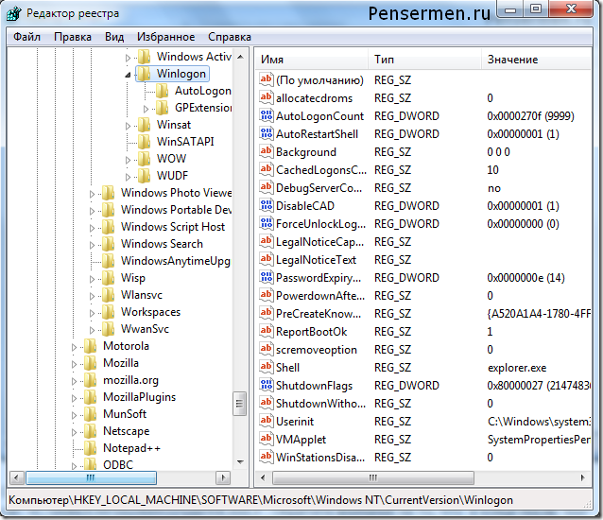Open the Вид menu
603x520 pixels.
pyautogui.click(x=114, y=37)
